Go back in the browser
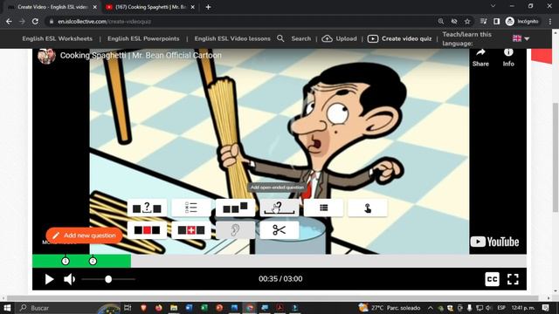This screenshot has width=559, height=314. 9,21
